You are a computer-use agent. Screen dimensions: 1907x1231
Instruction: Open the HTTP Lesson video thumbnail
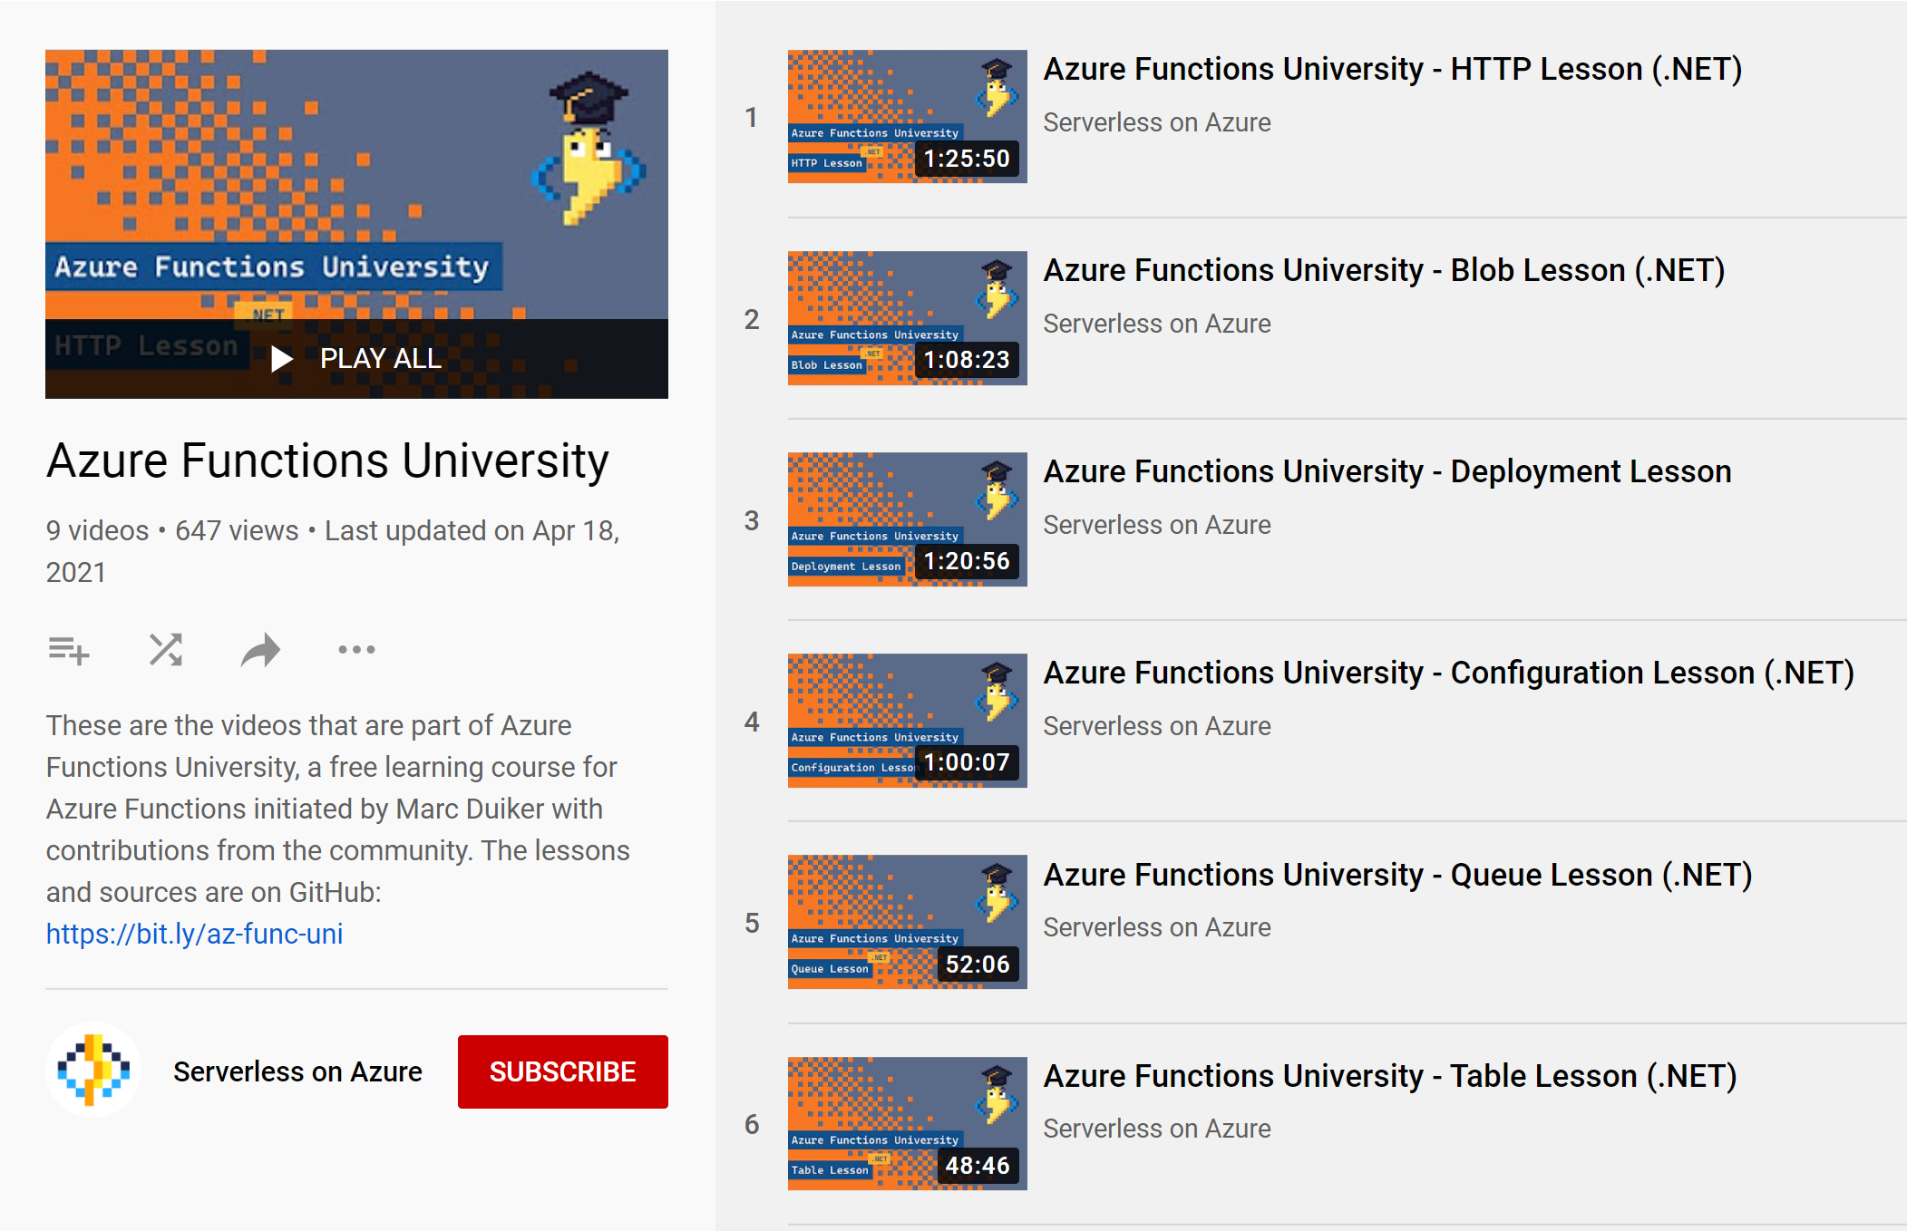point(908,117)
